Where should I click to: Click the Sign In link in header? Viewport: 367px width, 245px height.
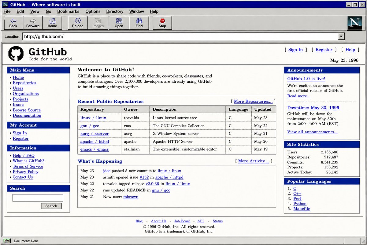pos(295,50)
